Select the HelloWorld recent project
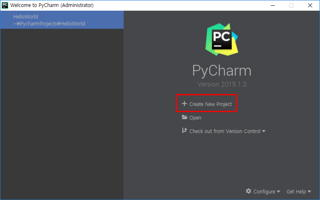This screenshot has height=200, width=320. [x=62, y=20]
